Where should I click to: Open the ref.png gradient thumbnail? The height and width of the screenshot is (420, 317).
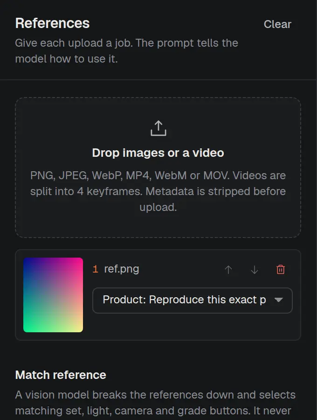(53, 295)
